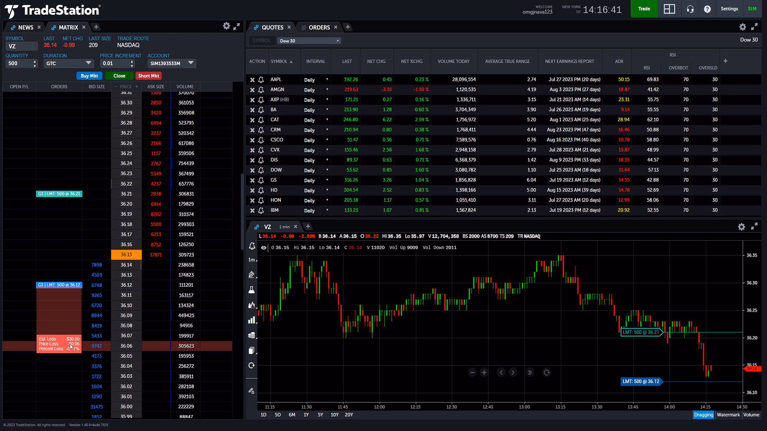The height and width of the screenshot is (431, 767).
Task: Open the Duration dropdown showing GTC
Action: point(68,63)
